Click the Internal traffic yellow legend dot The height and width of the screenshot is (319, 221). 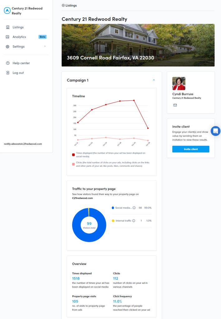113,221
